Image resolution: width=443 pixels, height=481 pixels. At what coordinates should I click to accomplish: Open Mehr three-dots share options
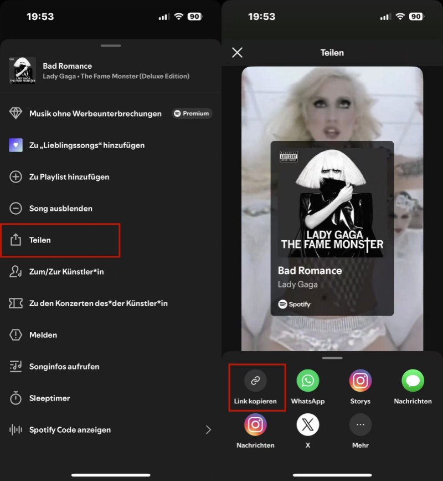pyautogui.click(x=360, y=424)
